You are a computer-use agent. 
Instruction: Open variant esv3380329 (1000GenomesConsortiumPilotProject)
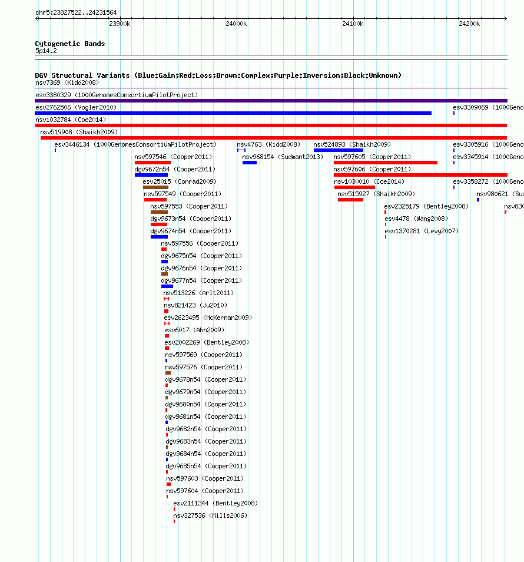117,95
